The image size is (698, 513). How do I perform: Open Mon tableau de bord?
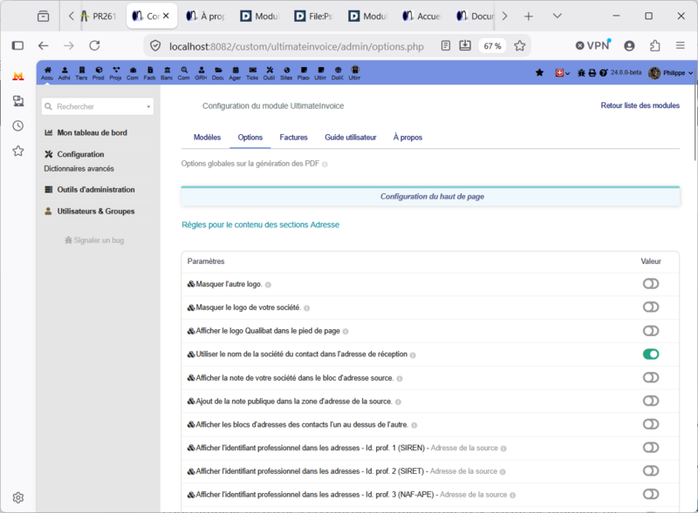[92, 132]
